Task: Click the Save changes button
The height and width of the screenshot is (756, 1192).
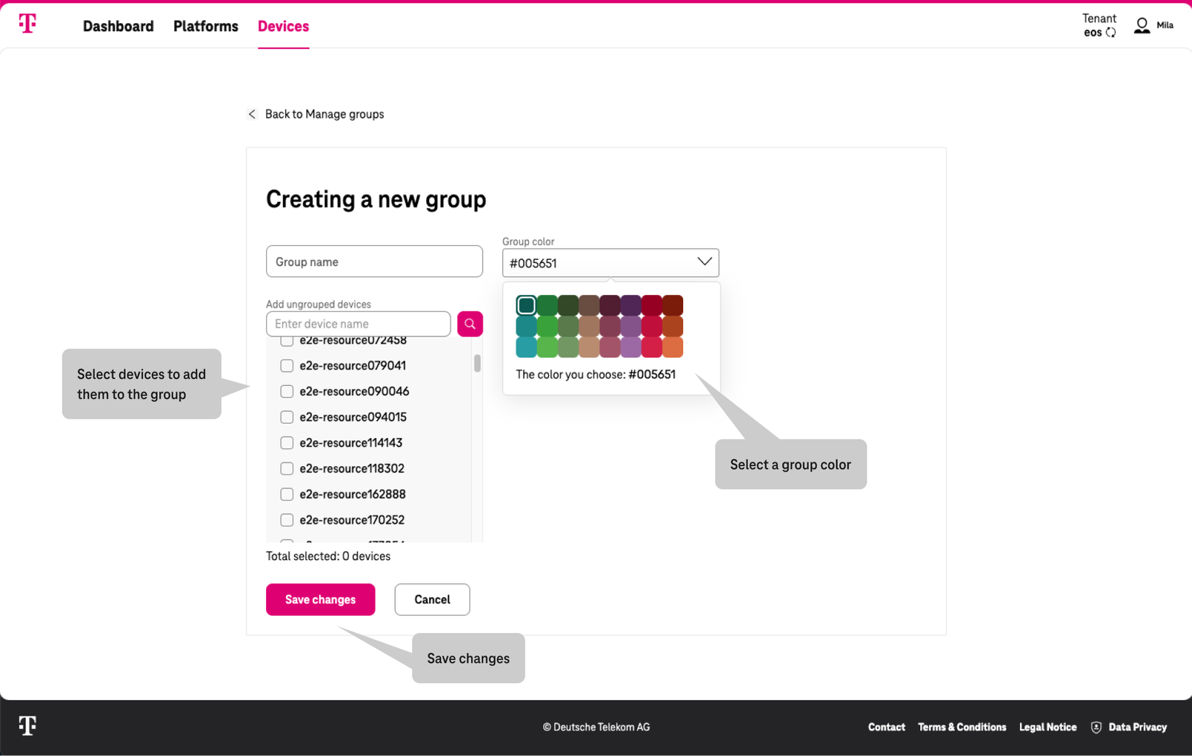Action: point(320,600)
